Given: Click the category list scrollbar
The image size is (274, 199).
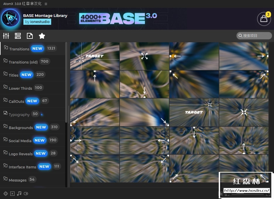Looking at the screenshot, I should (x=66, y=82).
